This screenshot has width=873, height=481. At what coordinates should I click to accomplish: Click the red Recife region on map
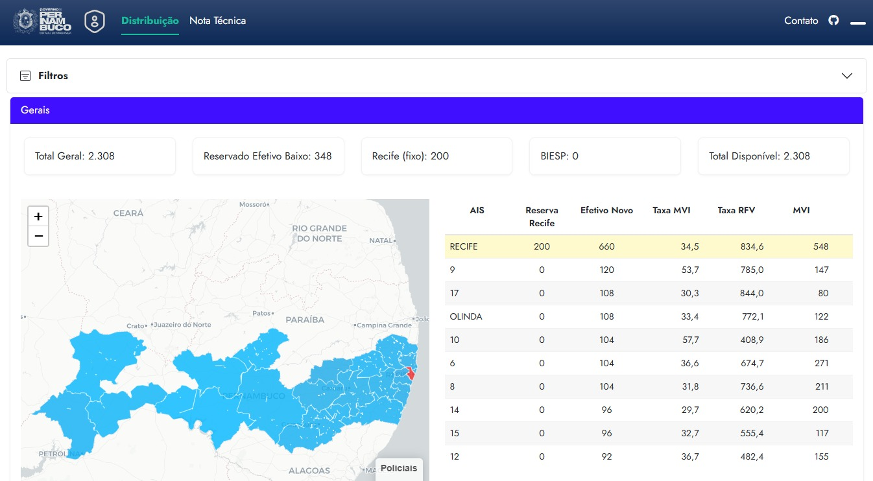tap(410, 373)
